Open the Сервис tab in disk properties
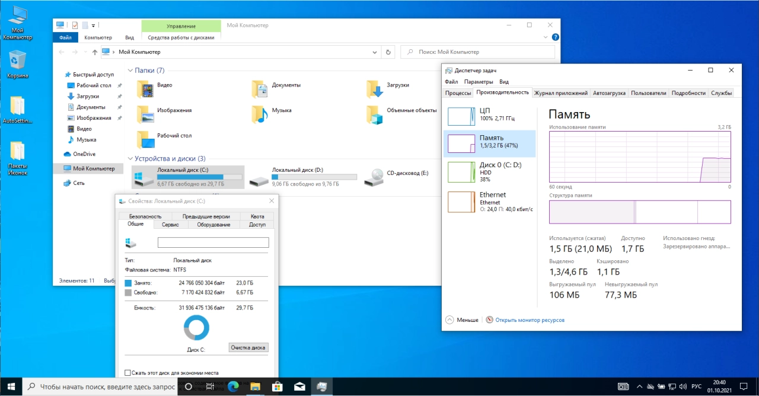Viewport: 759px width, 396px height. 170,225
